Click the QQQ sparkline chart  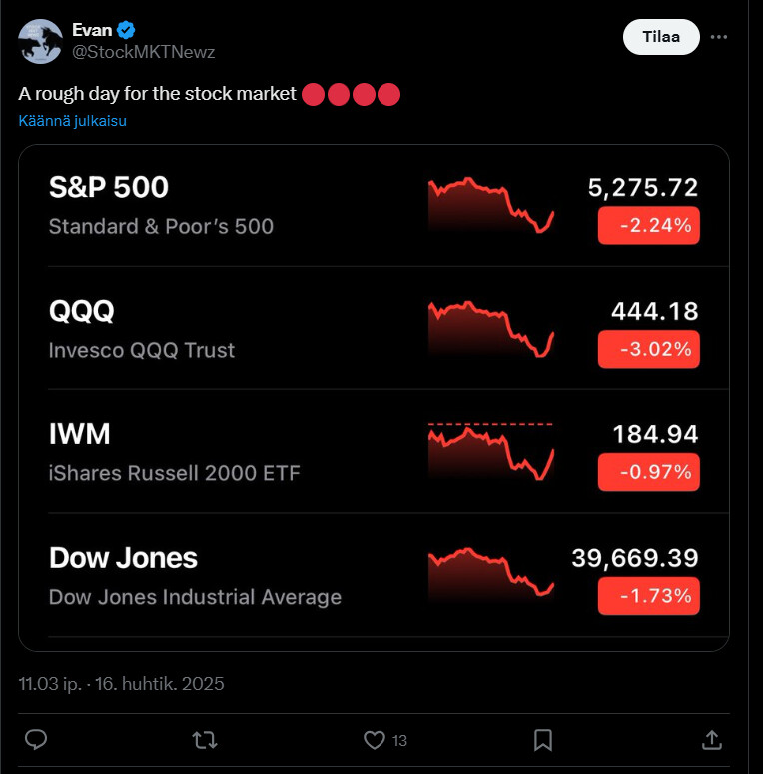pyautogui.click(x=490, y=328)
